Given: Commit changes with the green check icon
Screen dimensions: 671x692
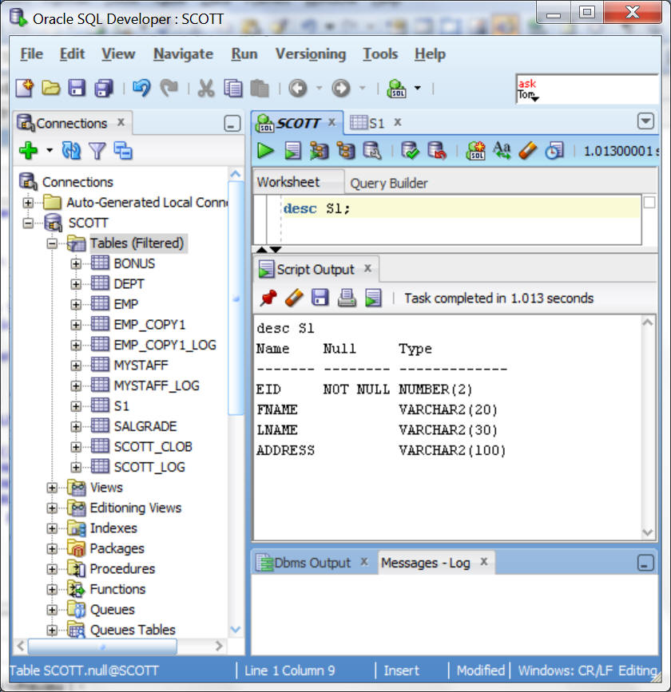Looking at the screenshot, I should (x=410, y=151).
